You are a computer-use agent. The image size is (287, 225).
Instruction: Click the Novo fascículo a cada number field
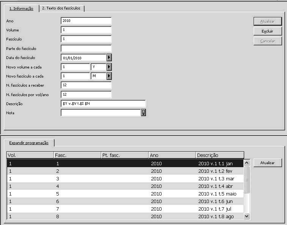pos(75,76)
